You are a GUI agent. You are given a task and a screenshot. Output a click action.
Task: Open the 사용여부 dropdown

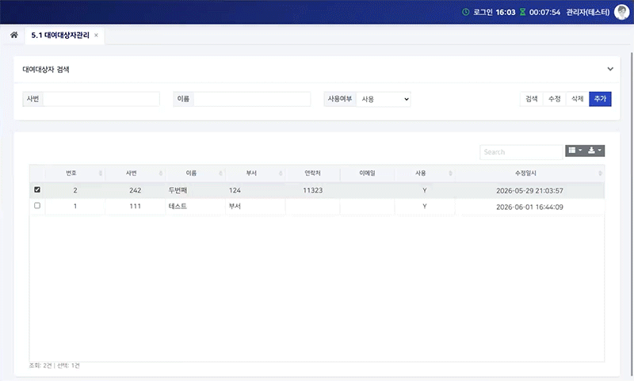click(x=384, y=99)
